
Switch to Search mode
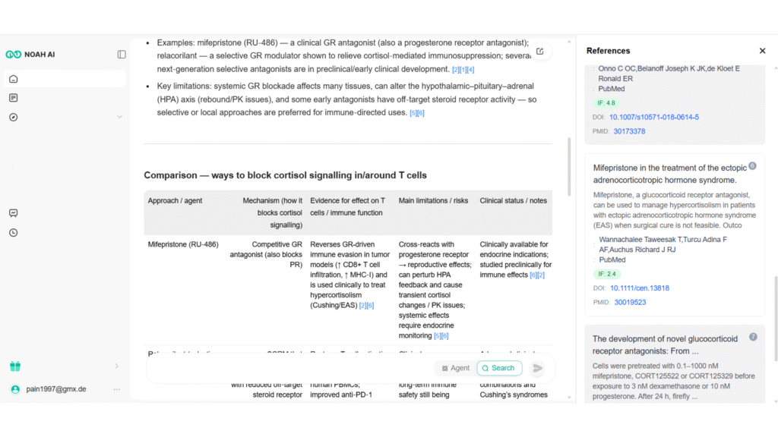point(498,368)
